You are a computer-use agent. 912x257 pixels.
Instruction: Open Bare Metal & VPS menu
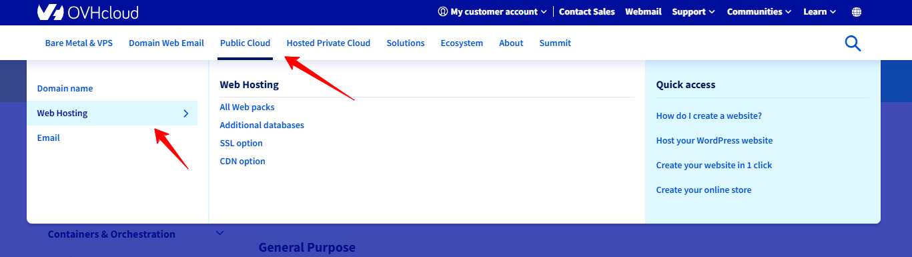(x=79, y=43)
